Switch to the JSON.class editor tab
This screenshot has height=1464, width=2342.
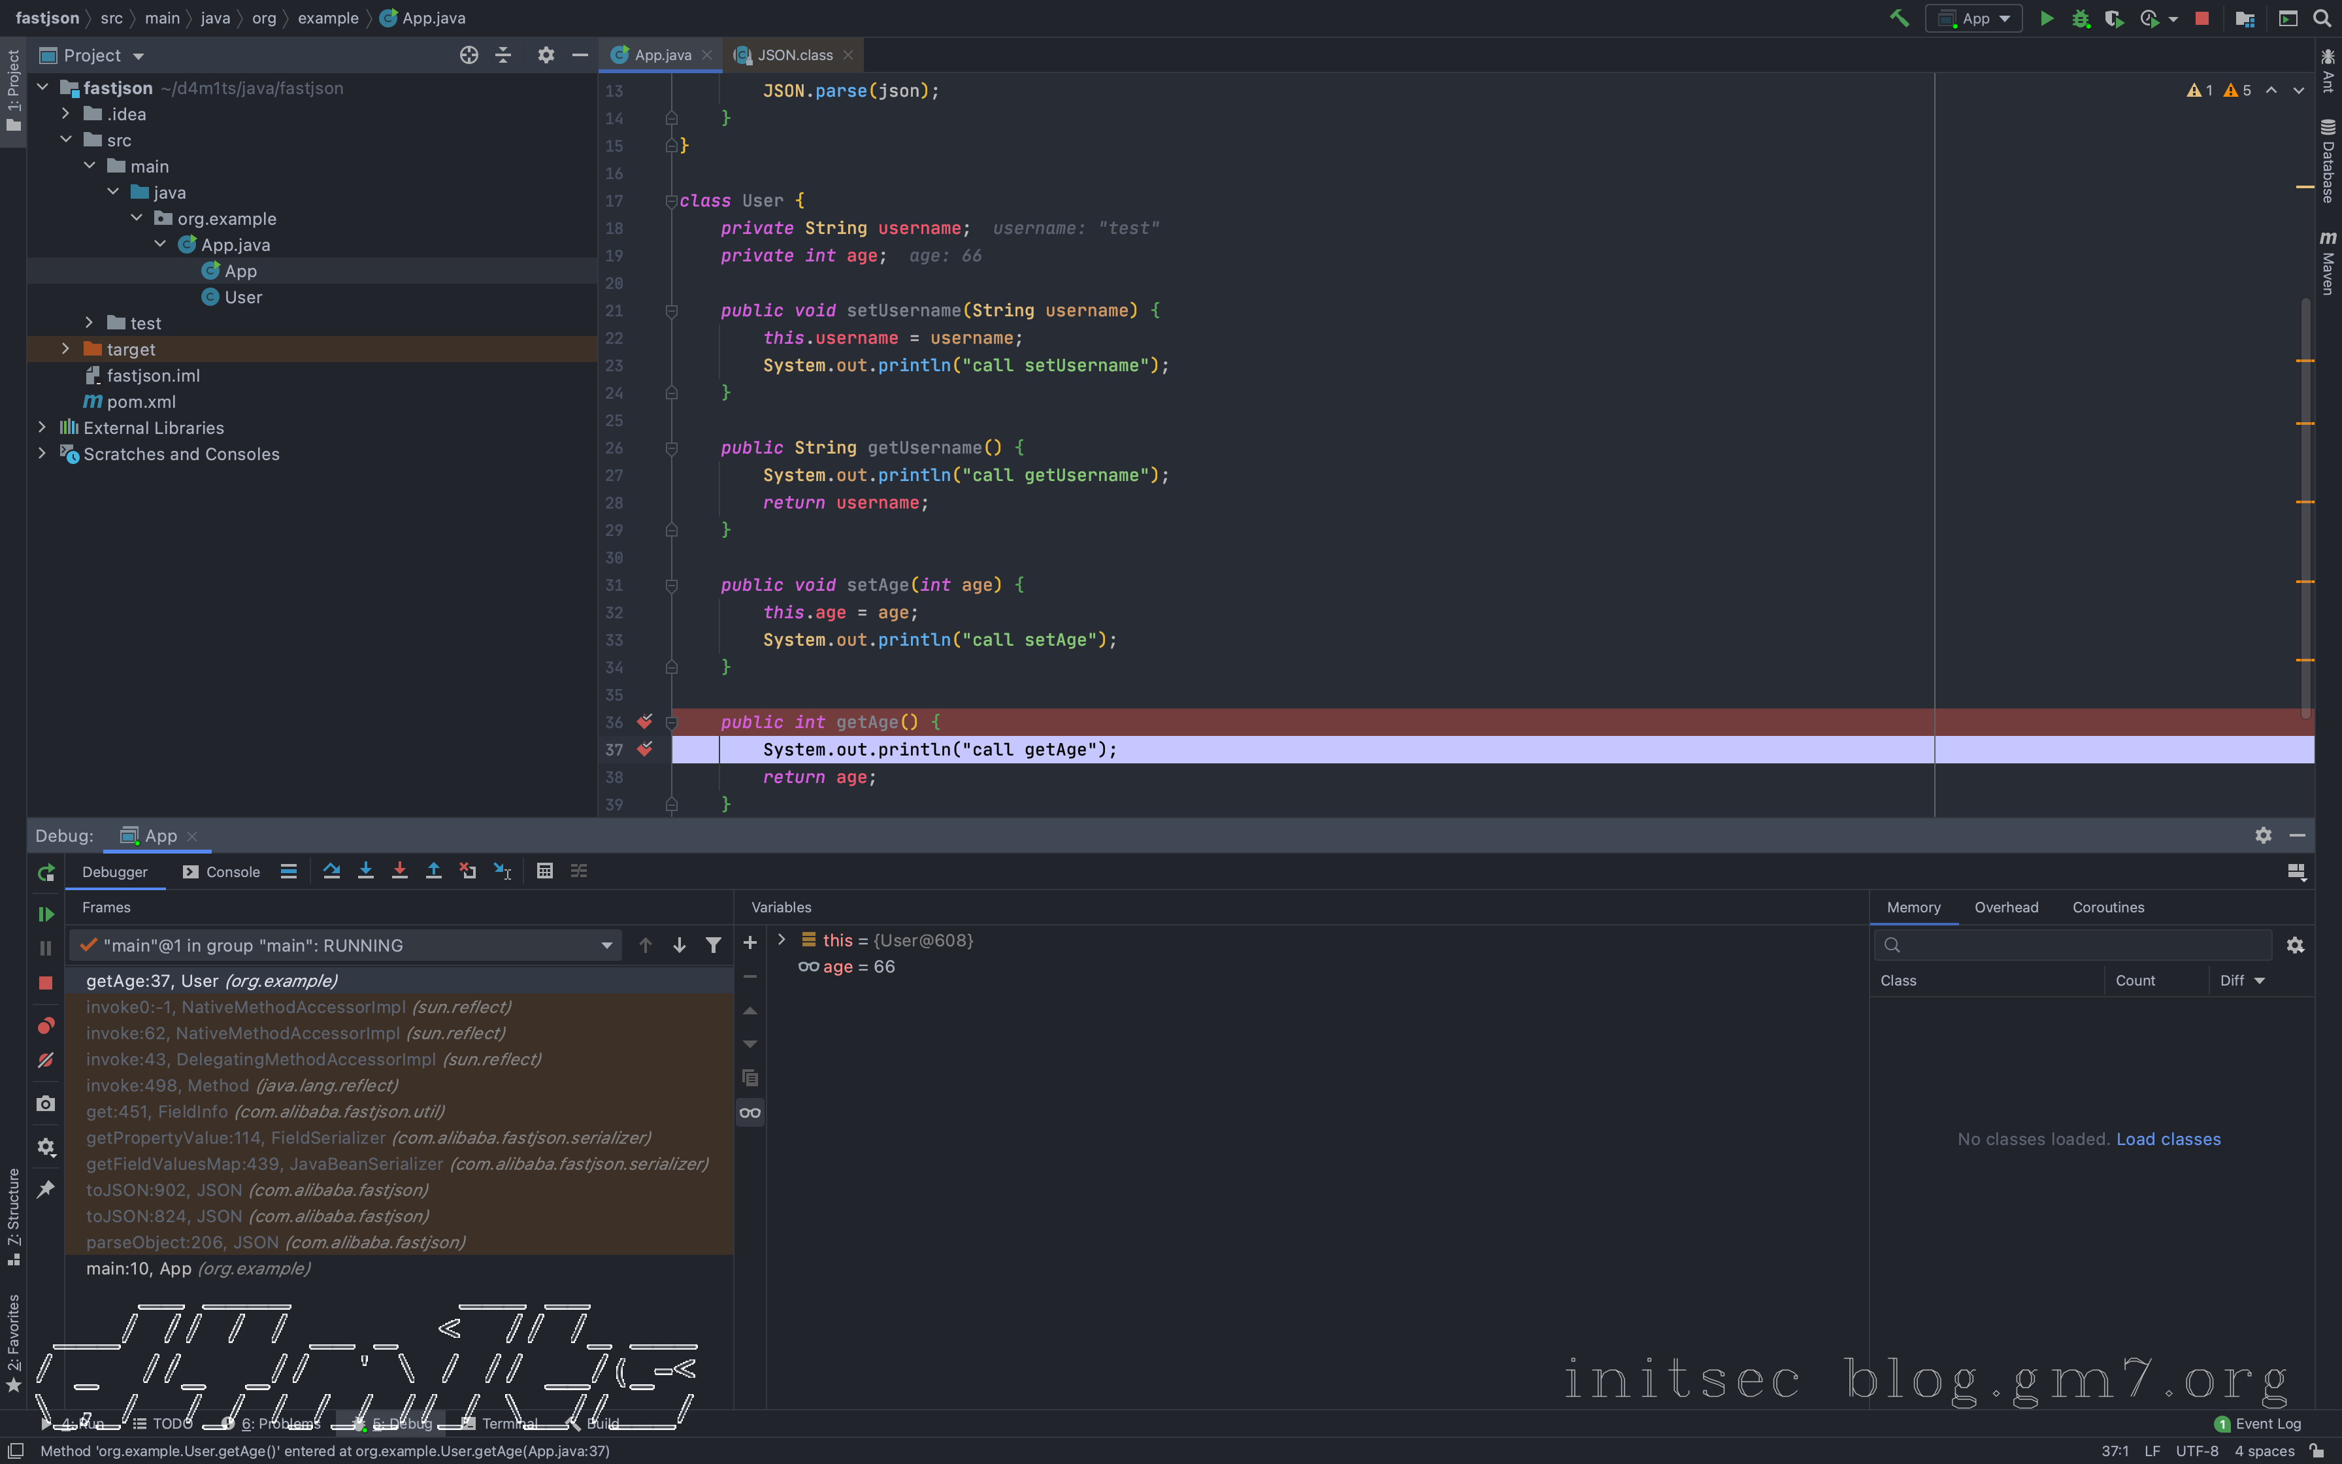click(793, 55)
